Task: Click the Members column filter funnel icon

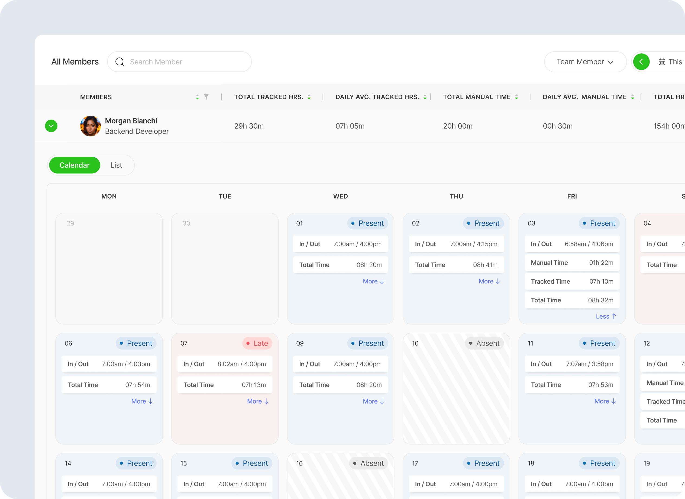Action: click(206, 97)
